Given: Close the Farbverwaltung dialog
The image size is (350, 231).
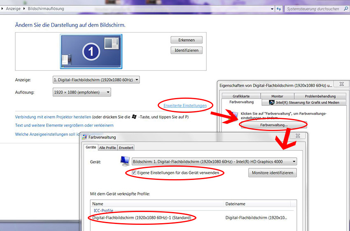Looking at the screenshot, I should 297,136.
